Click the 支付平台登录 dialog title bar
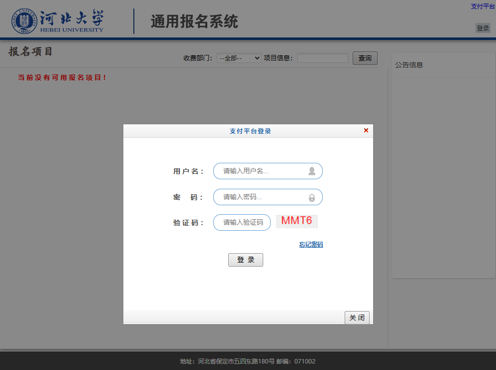The width and height of the screenshot is (496, 370). (x=250, y=131)
